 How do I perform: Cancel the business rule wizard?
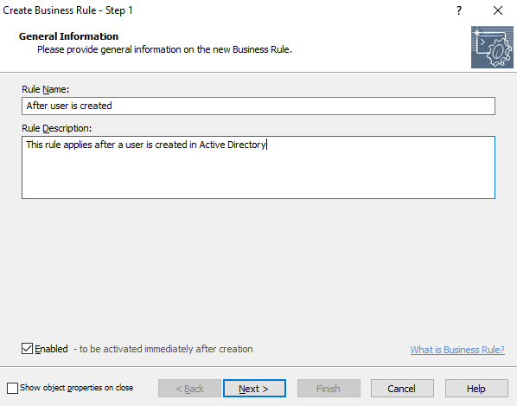tap(402, 389)
